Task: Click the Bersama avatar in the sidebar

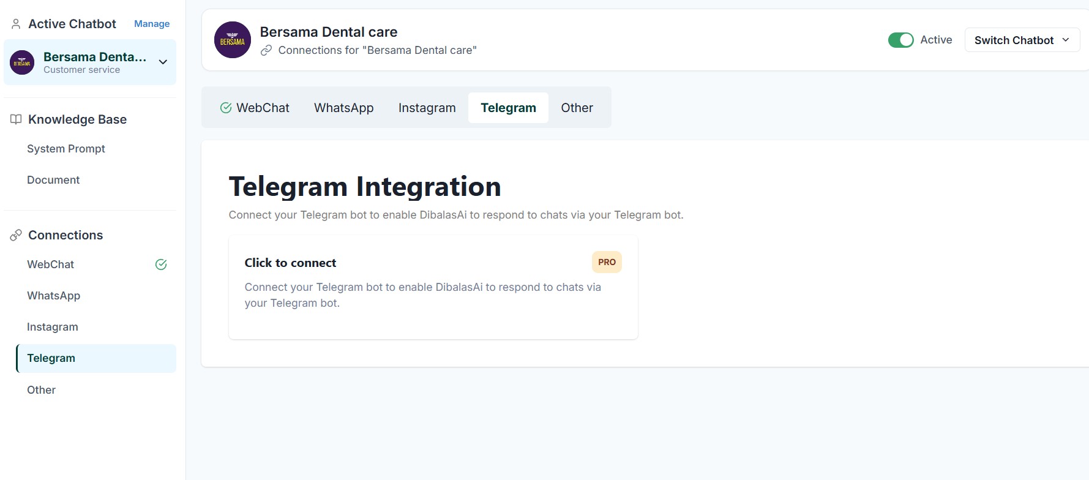Action: (22, 62)
